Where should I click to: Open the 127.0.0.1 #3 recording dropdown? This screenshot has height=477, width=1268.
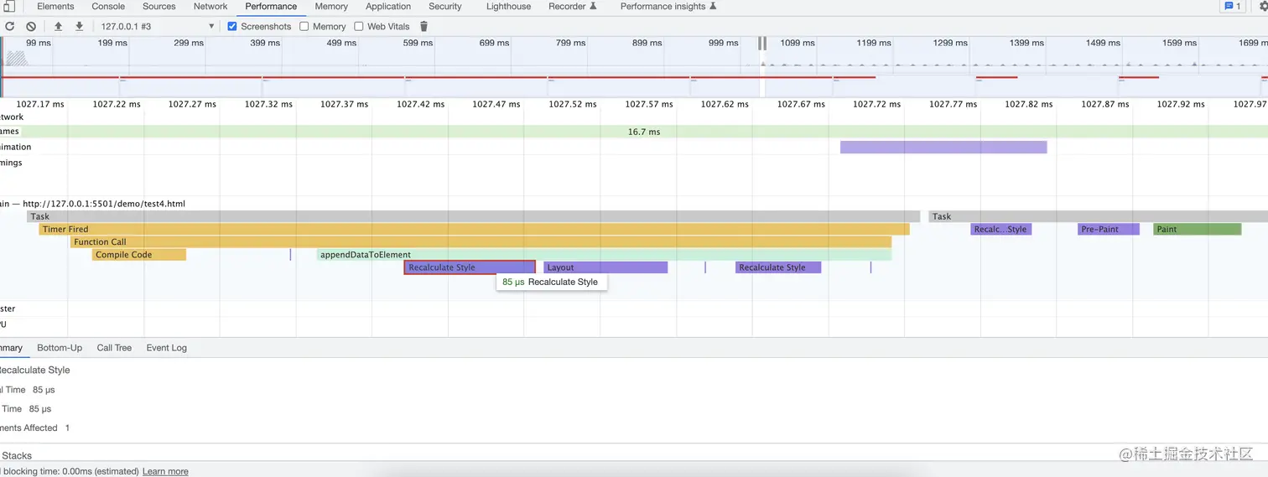pyautogui.click(x=158, y=27)
